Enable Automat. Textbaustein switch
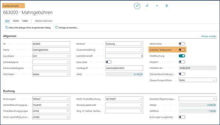Viewport: 220px width, 125px height. tap(182, 50)
